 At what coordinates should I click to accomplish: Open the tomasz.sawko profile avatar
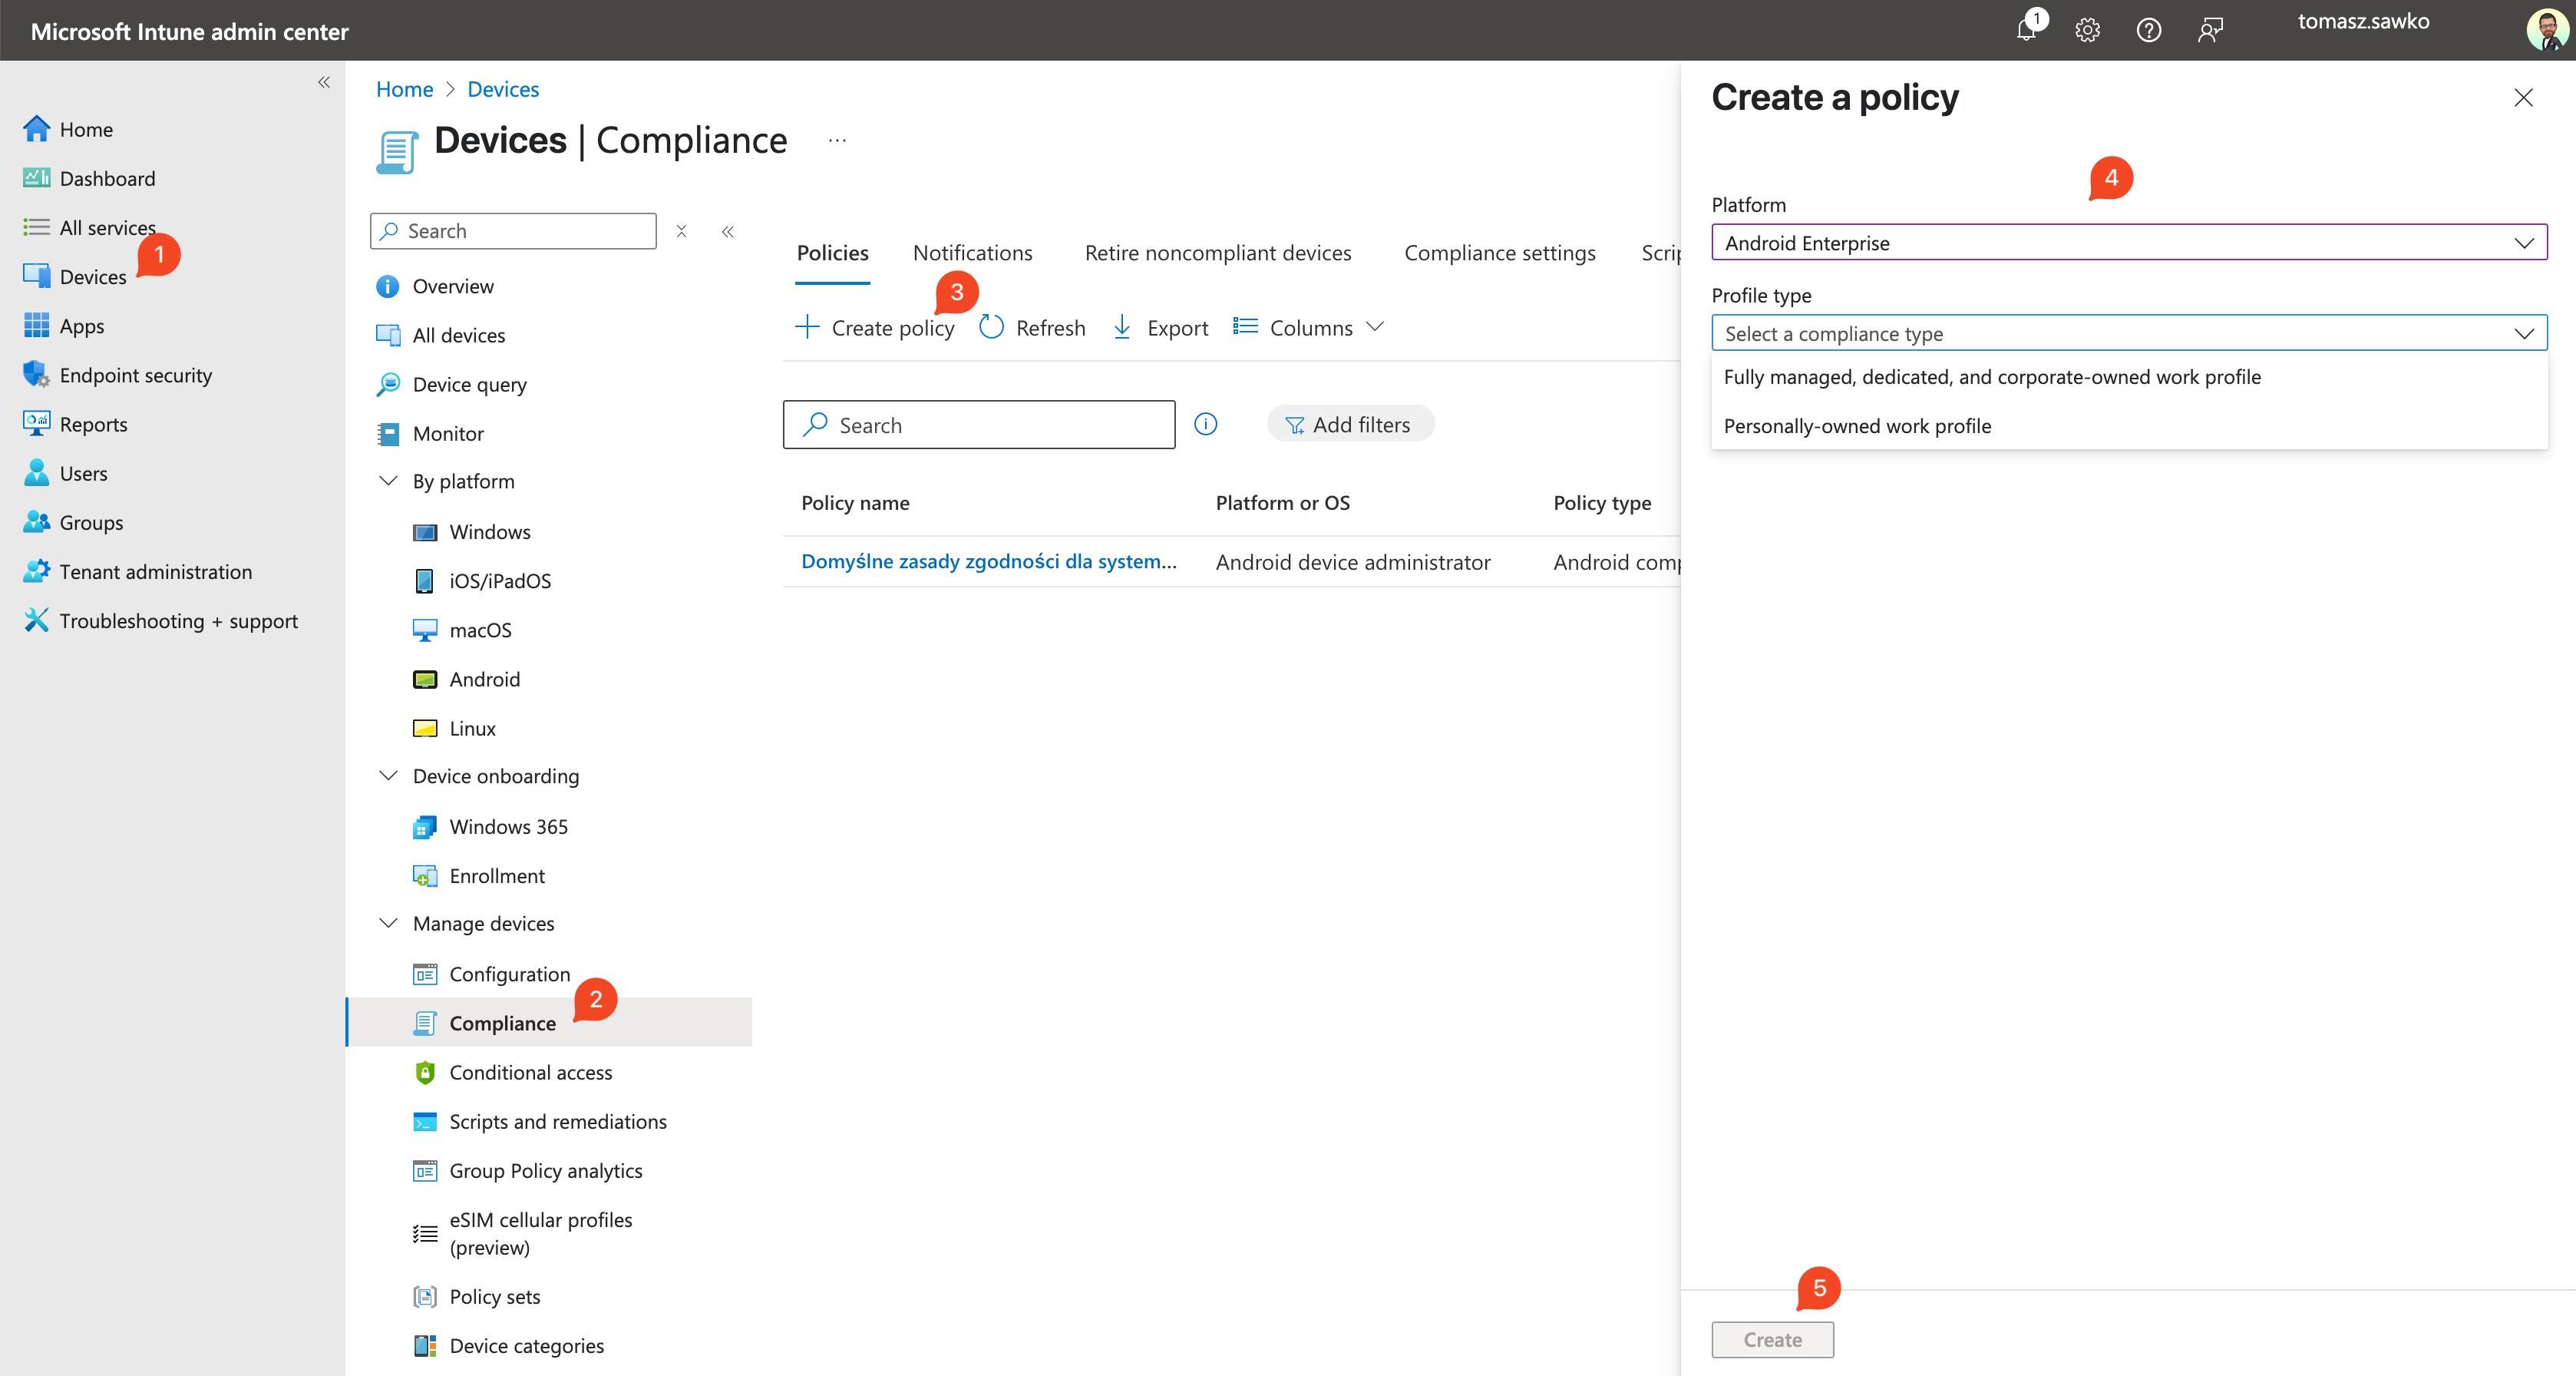click(x=2546, y=30)
